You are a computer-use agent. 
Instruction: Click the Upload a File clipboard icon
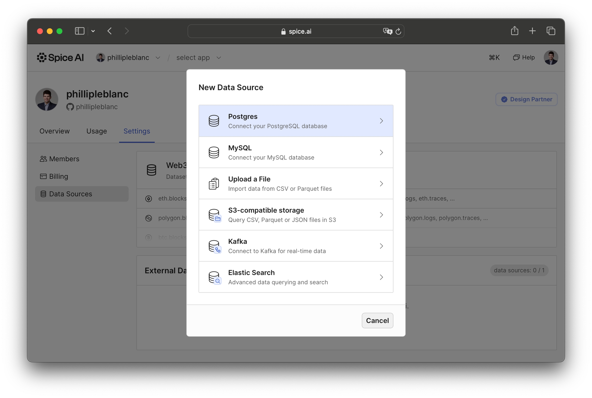[214, 183]
